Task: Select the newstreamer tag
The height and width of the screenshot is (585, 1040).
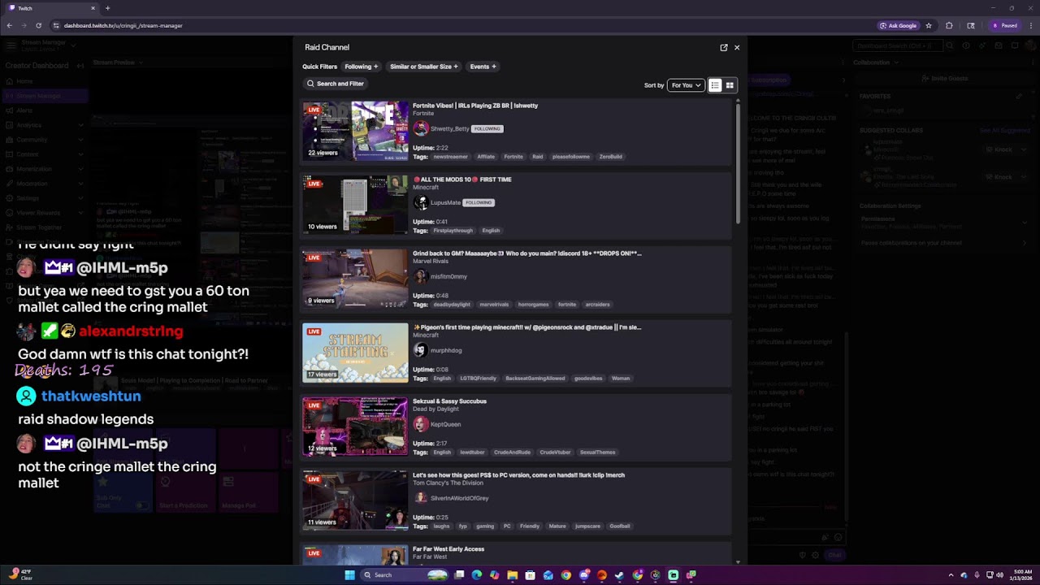Action: (x=450, y=157)
